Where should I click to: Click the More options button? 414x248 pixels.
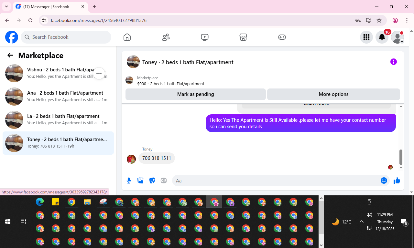(x=333, y=94)
